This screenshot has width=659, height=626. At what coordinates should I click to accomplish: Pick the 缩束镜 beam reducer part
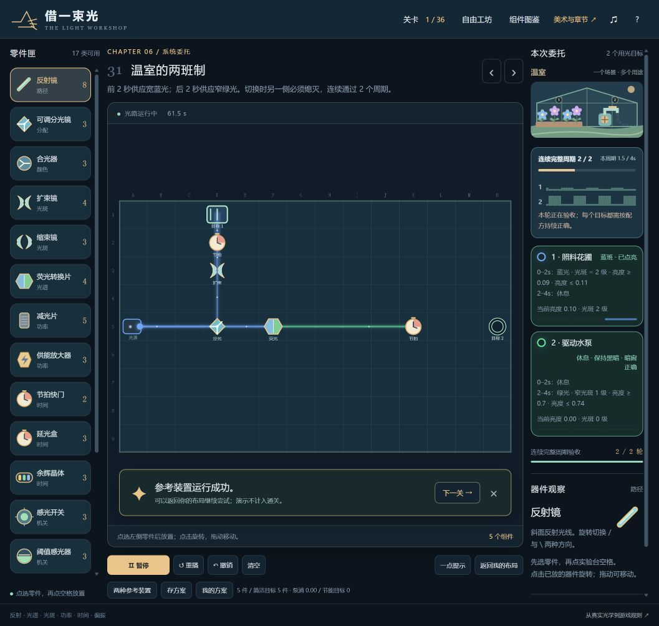[51, 242]
